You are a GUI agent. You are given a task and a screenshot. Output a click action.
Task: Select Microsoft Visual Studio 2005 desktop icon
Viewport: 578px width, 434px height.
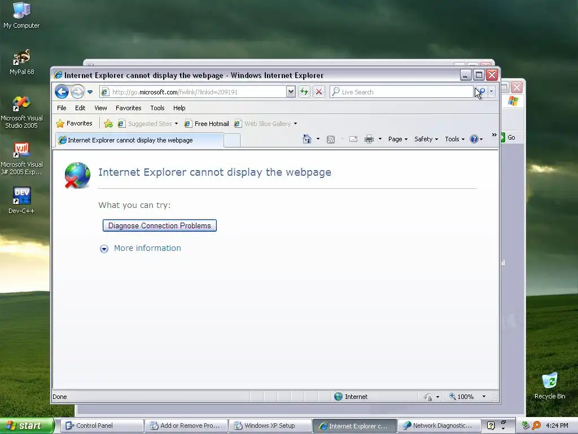pyautogui.click(x=21, y=112)
